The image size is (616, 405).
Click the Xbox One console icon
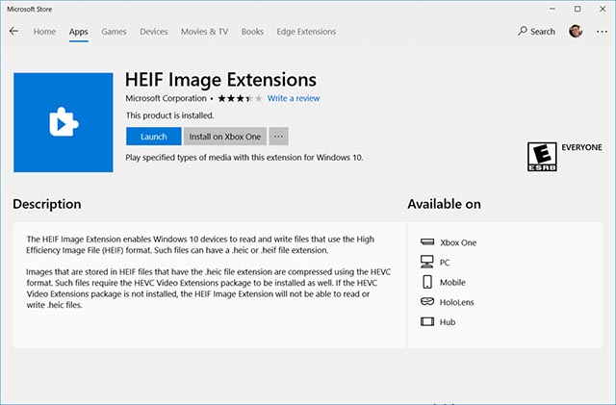427,242
